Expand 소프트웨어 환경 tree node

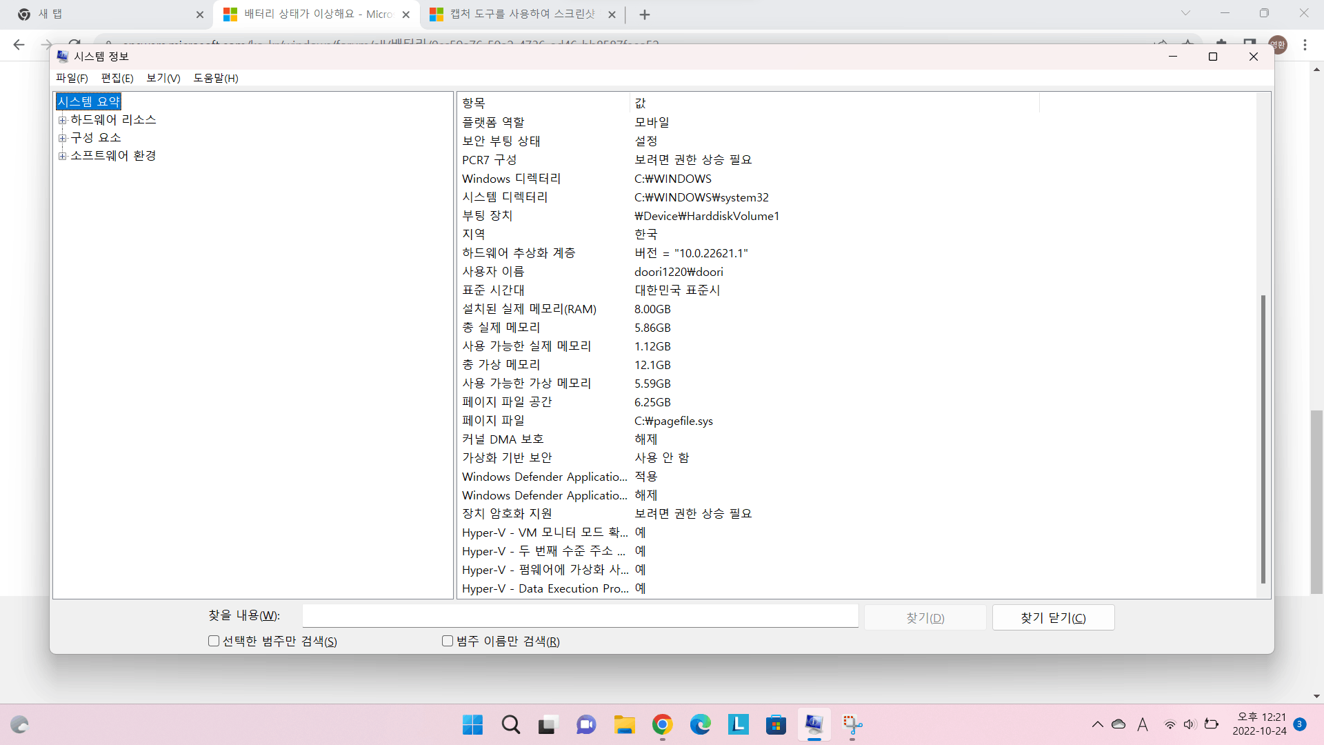pyautogui.click(x=63, y=156)
